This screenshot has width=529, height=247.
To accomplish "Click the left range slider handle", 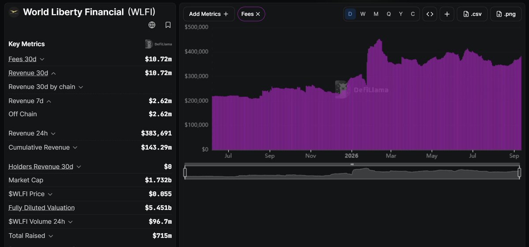I will 185,172.
